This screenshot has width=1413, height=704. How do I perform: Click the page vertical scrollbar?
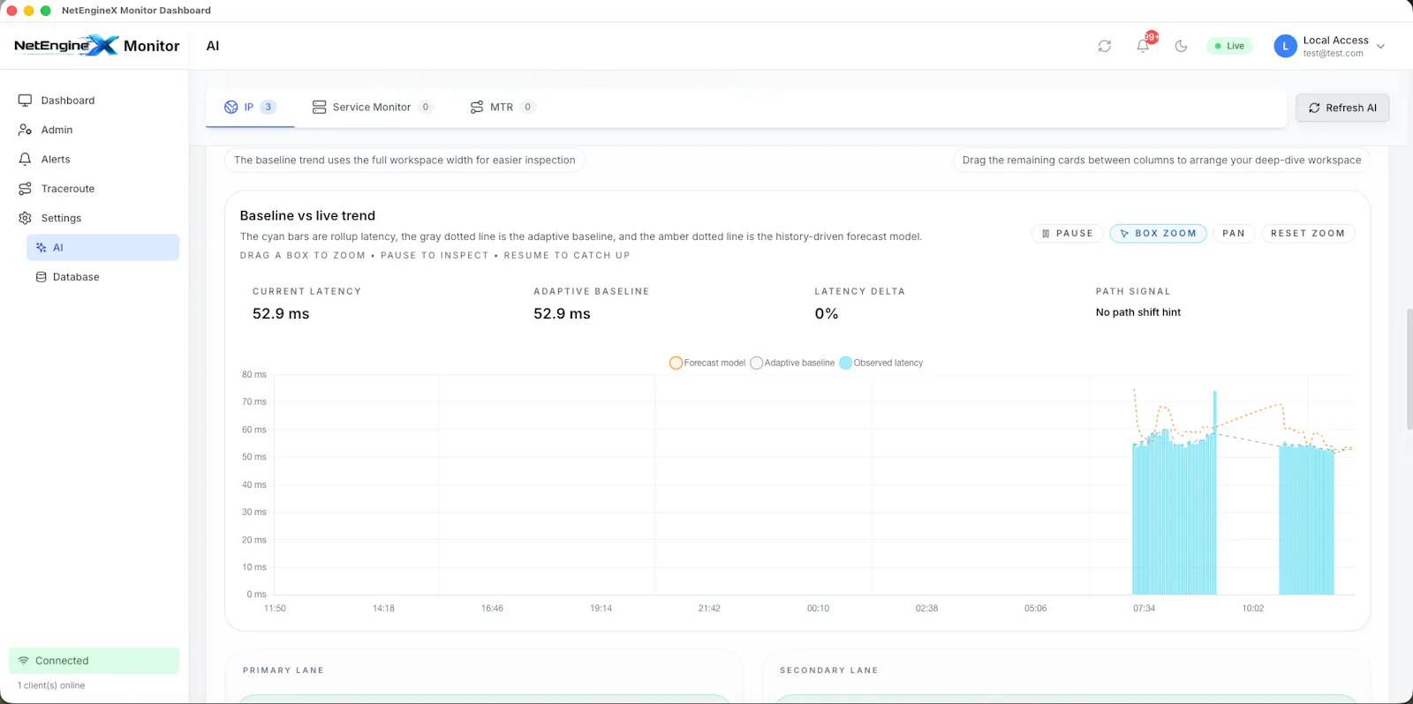tap(1409, 369)
